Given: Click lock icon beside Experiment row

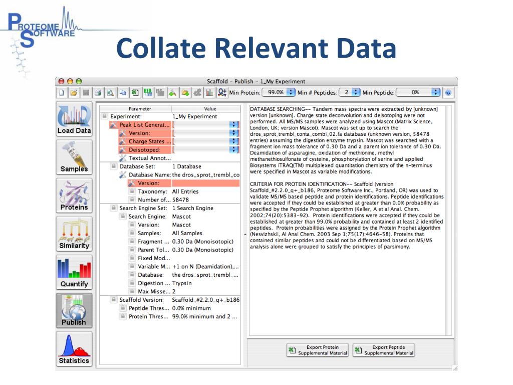Looking at the screenshot, I should (x=104, y=116).
